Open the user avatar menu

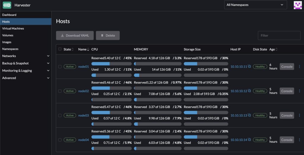297,5
